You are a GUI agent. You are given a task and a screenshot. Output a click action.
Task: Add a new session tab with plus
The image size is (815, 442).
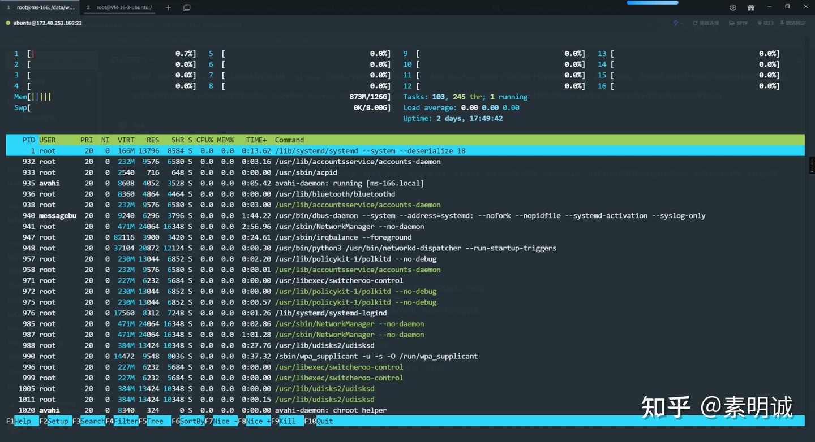coord(168,7)
